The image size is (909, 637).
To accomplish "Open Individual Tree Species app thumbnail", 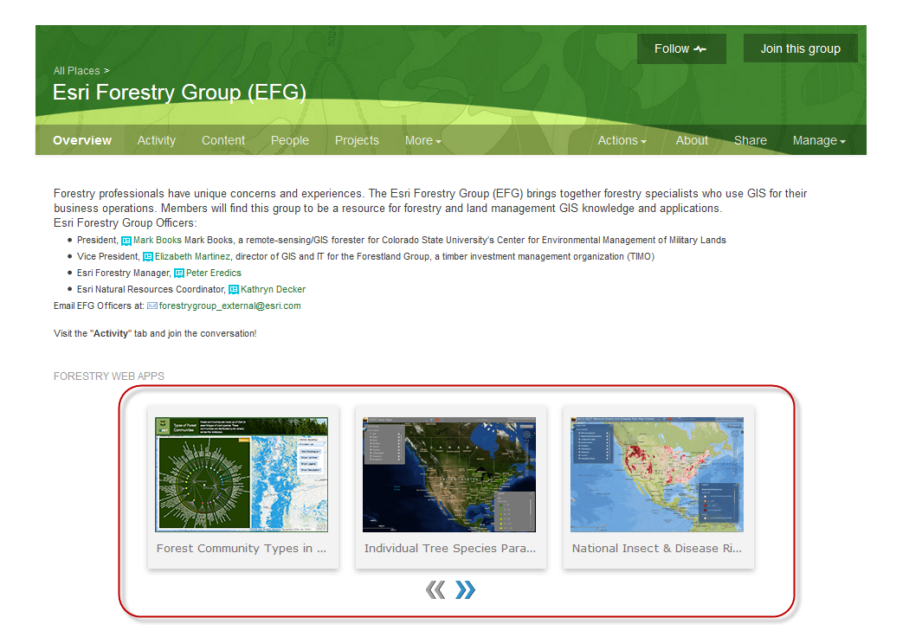I will [x=449, y=474].
